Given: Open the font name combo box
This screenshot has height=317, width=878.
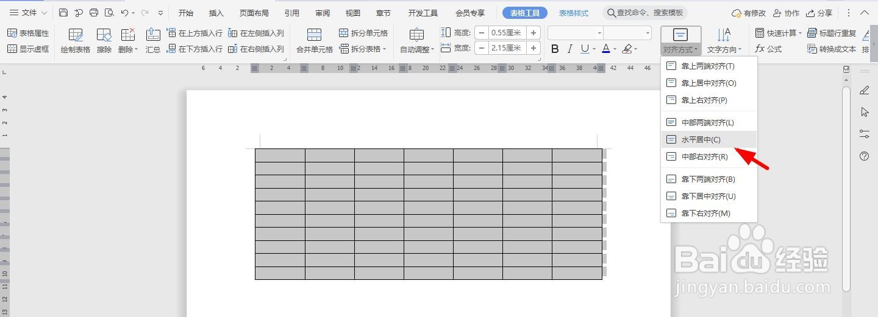Looking at the screenshot, I should coord(576,33).
